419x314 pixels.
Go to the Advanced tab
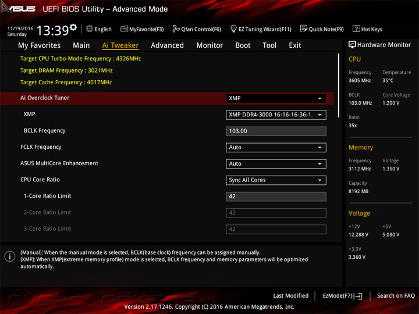coord(167,45)
